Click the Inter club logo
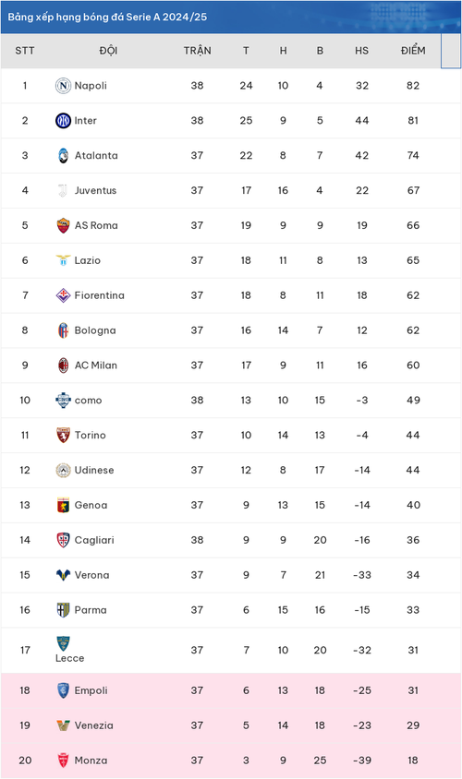This screenshot has width=462, height=779. coord(63,120)
